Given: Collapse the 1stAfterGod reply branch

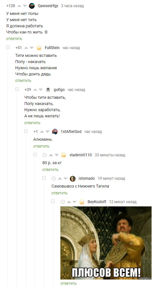Looking at the screenshot, I should (x=26, y=131).
